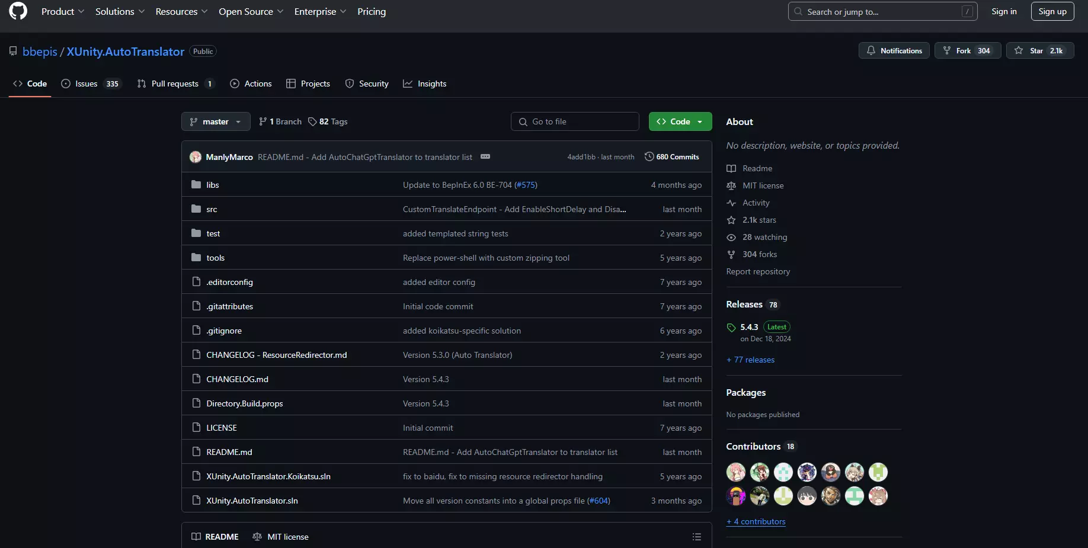The image size is (1088, 548).
Task: Click the + 4 contributors link
Action: click(x=756, y=521)
